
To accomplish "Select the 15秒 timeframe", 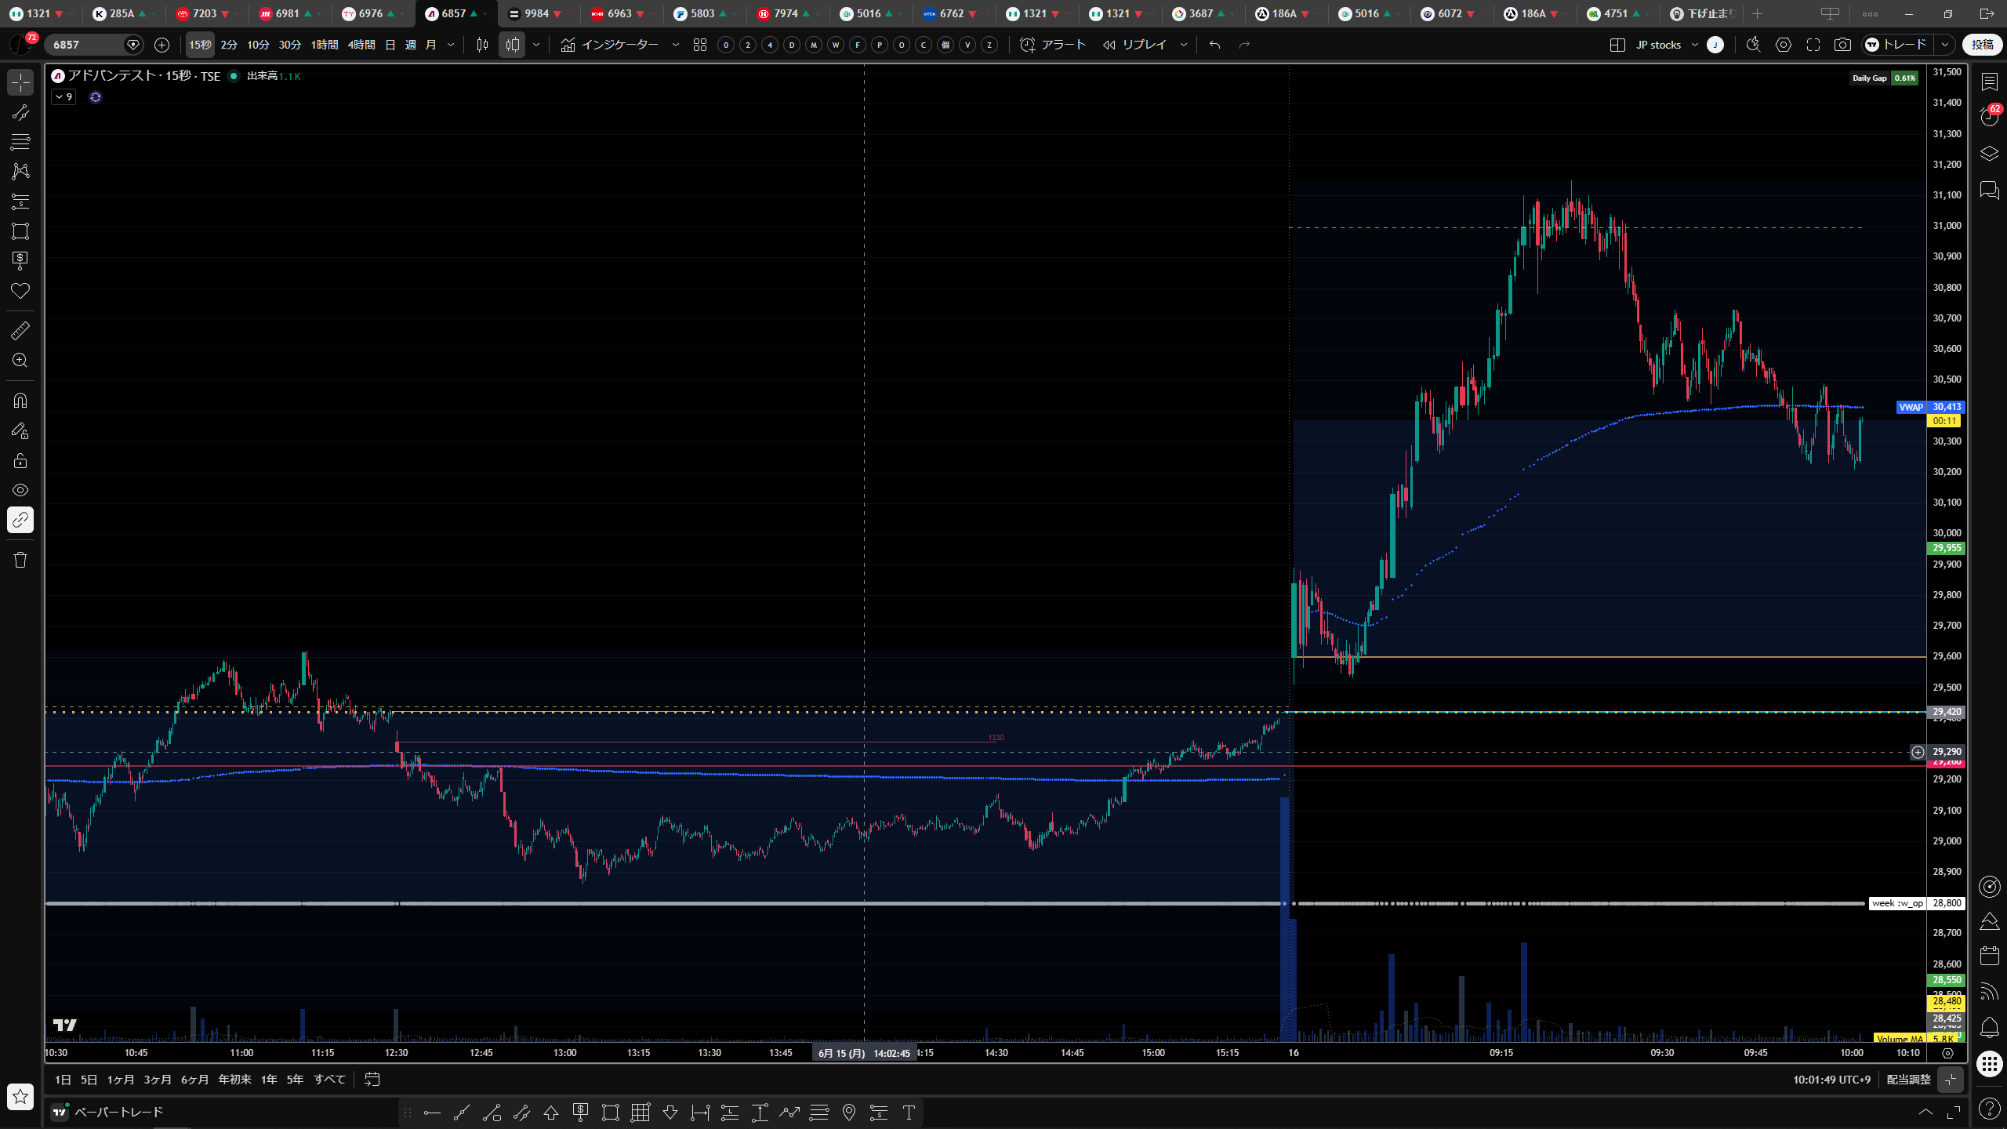I will point(200,45).
